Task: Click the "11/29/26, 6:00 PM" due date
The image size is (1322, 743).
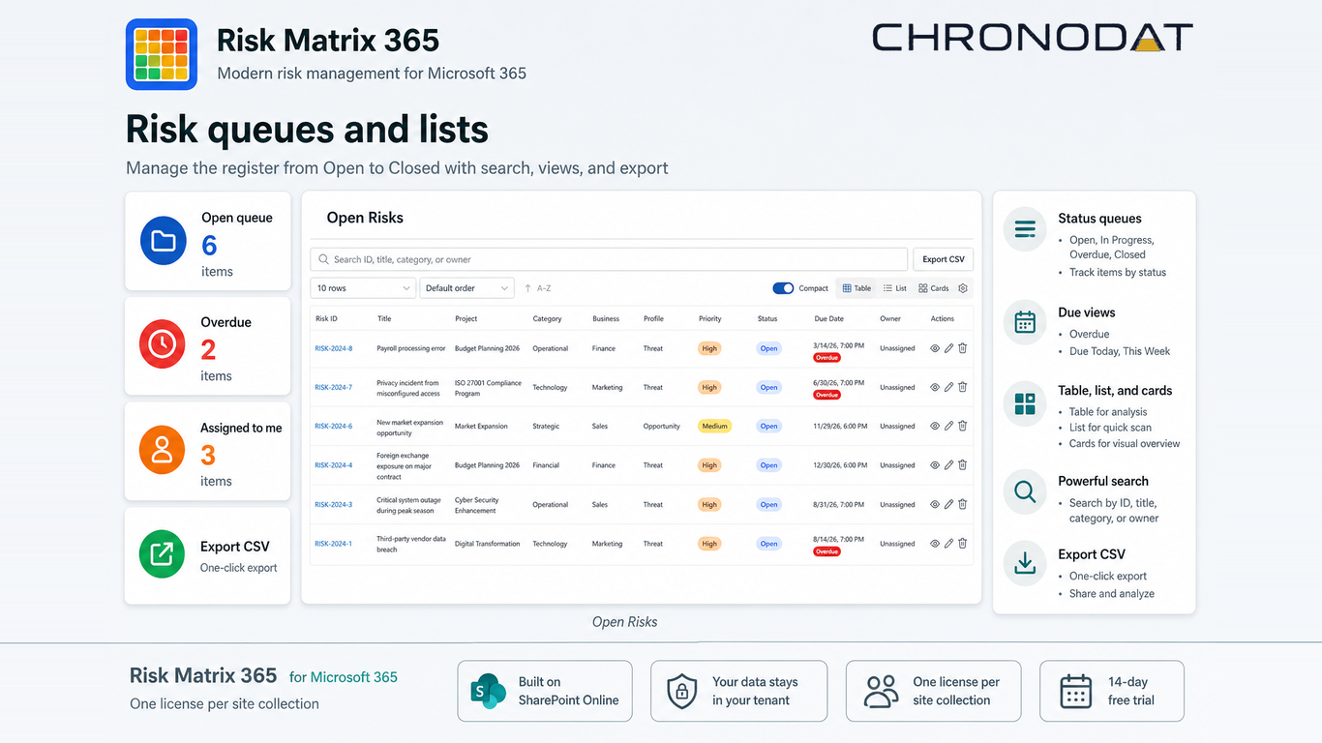Action: tap(841, 426)
